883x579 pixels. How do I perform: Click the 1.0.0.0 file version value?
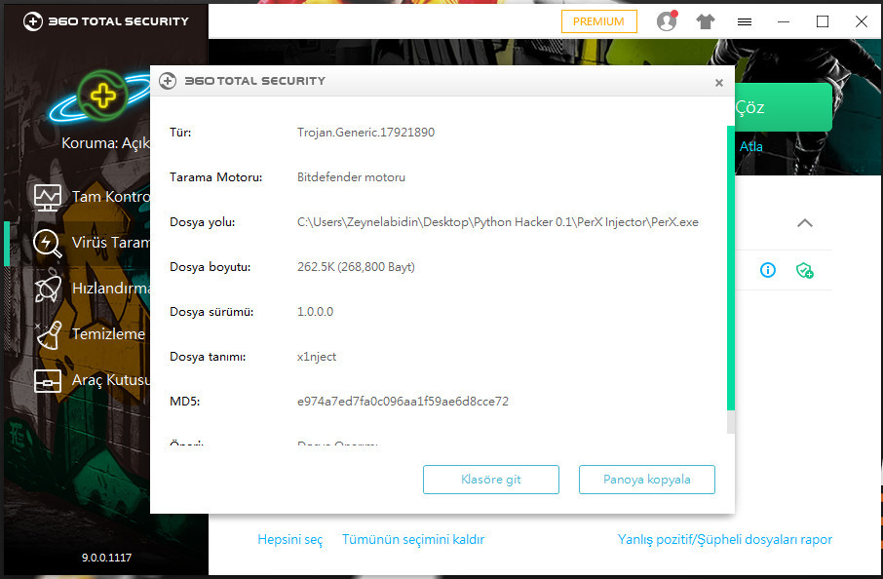click(316, 312)
